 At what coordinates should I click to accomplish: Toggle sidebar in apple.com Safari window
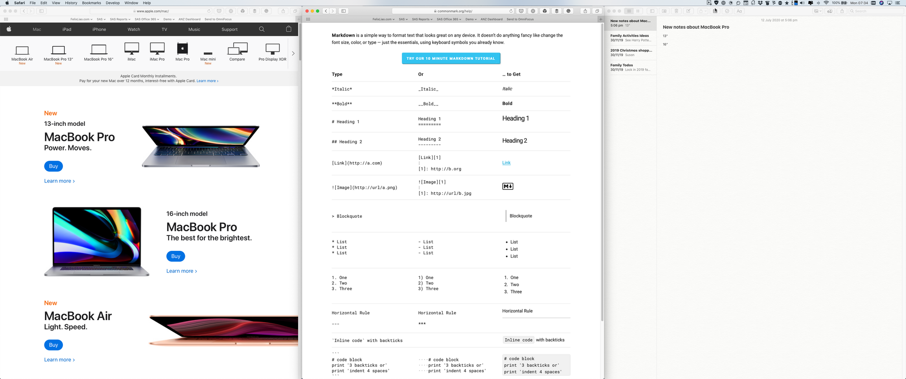tap(41, 11)
